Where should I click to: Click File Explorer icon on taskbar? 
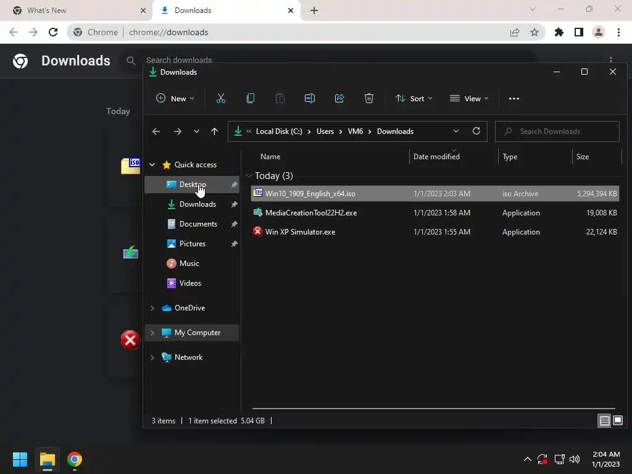point(47,459)
